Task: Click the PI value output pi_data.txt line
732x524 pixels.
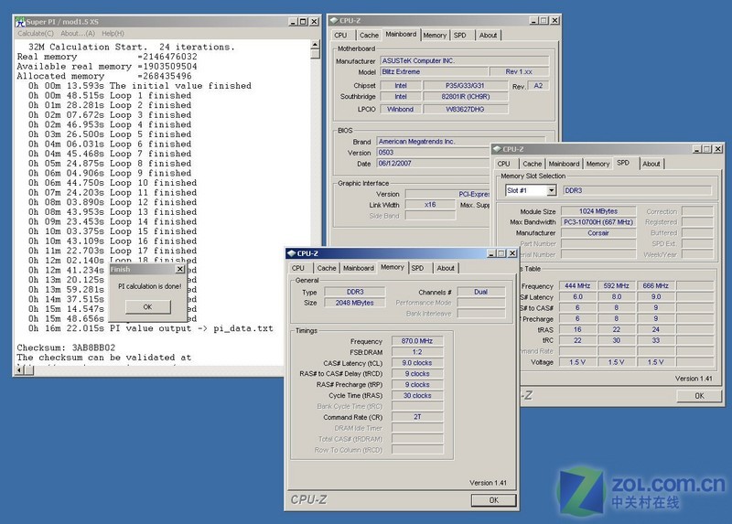Action: point(150,328)
